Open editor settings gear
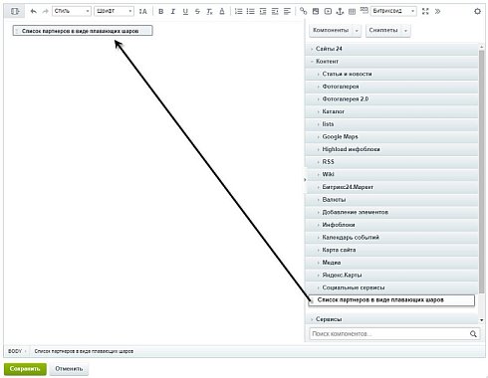The height and width of the screenshot is (378, 488). click(x=477, y=11)
